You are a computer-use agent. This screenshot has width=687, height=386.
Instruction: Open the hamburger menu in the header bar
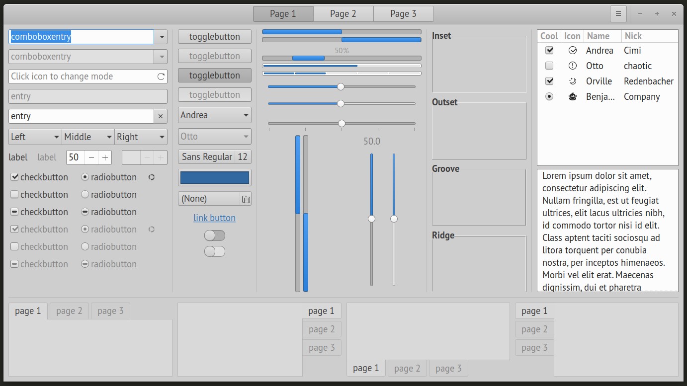pyautogui.click(x=618, y=14)
